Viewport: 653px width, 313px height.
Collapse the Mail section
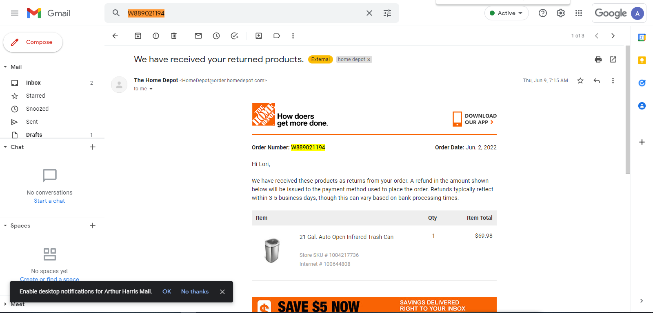point(5,67)
